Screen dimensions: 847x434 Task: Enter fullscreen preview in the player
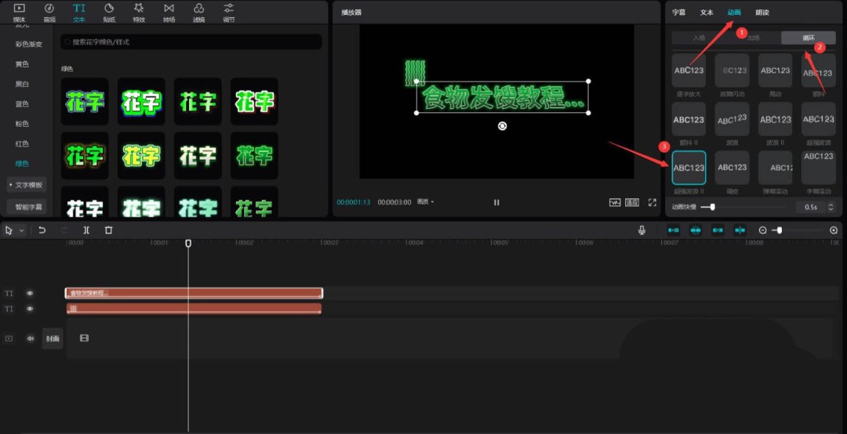652,202
